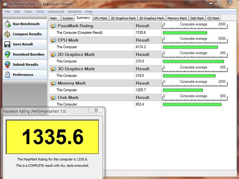Click the Compare Results button label
Image resolution: width=239 pixels, height=179 pixels.
pyautogui.click(x=27, y=34)
